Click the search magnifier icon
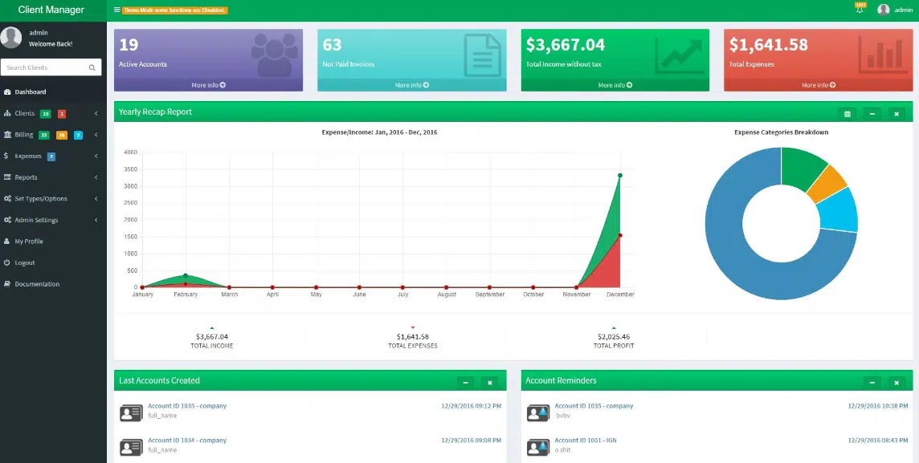This screenshot has height=463, width=919. pos(92,68)
